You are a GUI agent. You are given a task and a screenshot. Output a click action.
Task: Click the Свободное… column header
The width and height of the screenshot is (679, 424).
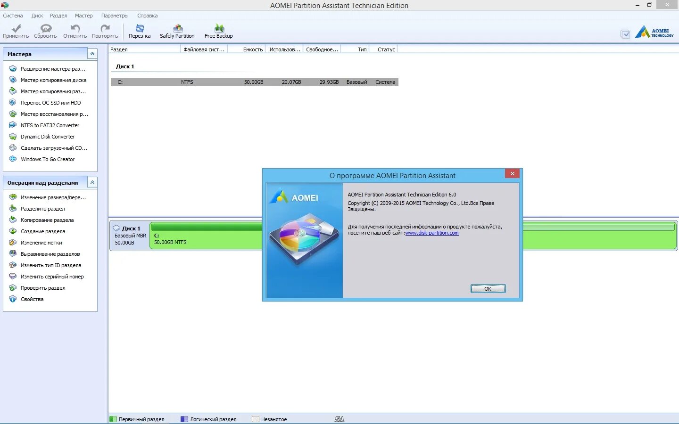pos(322,49)
